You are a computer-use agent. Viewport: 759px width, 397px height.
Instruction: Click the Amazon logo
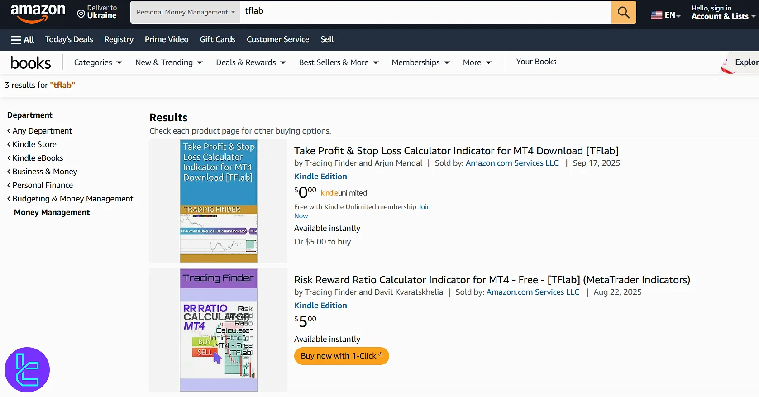coord(38,13)
